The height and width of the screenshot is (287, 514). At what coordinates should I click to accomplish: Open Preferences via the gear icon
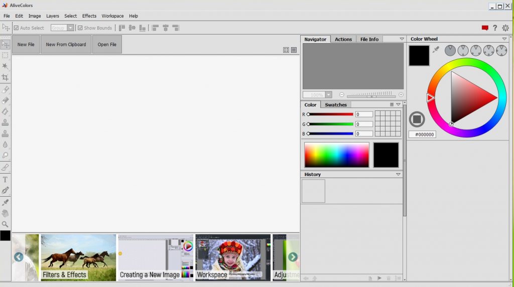(505, 28)
